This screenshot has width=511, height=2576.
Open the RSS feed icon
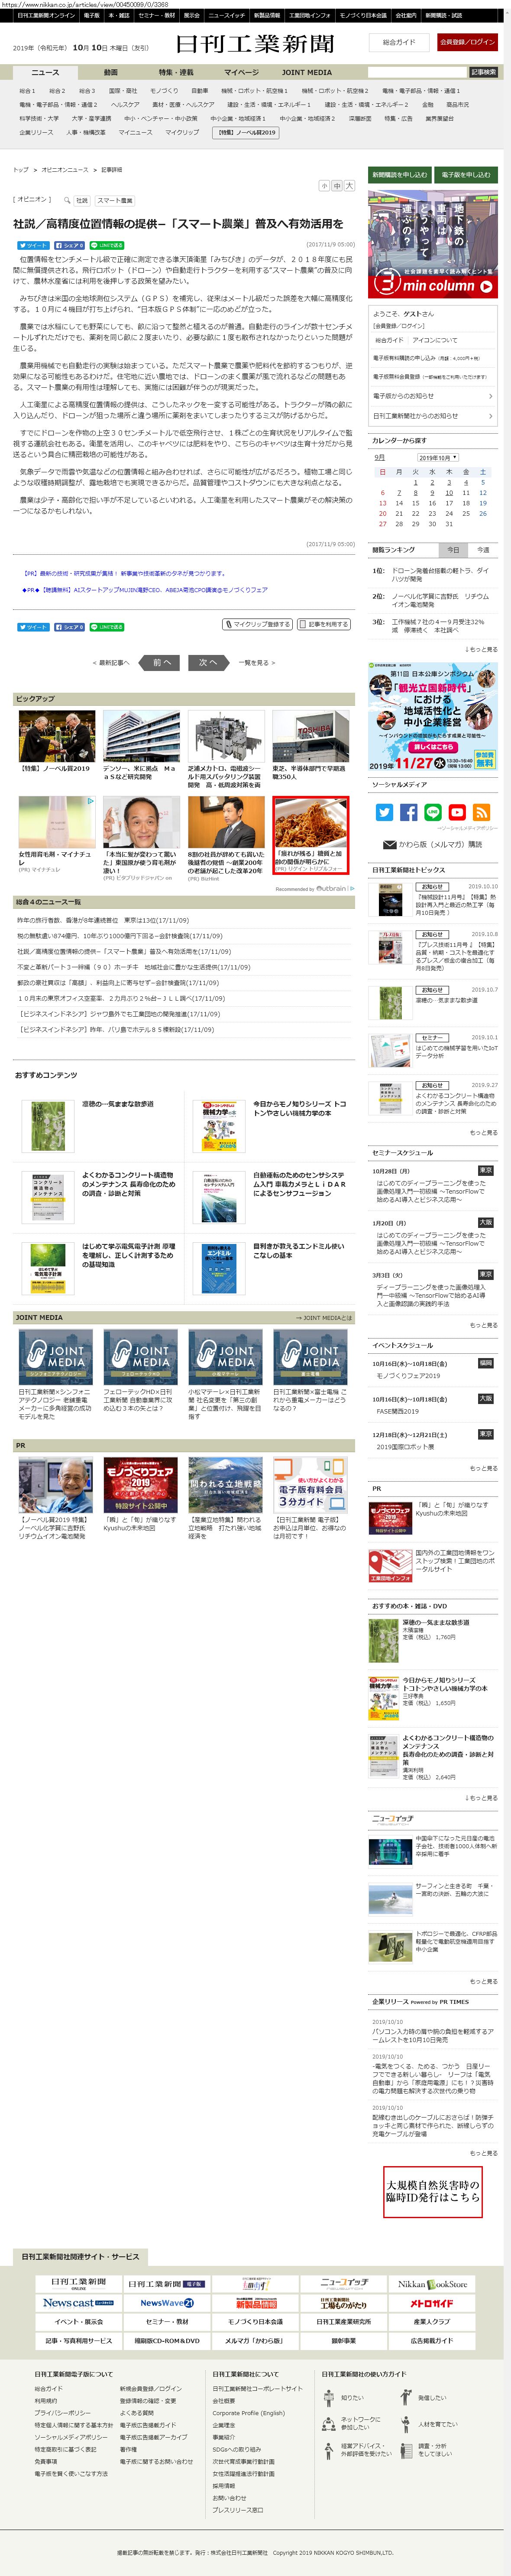click(x=481, y=812)
